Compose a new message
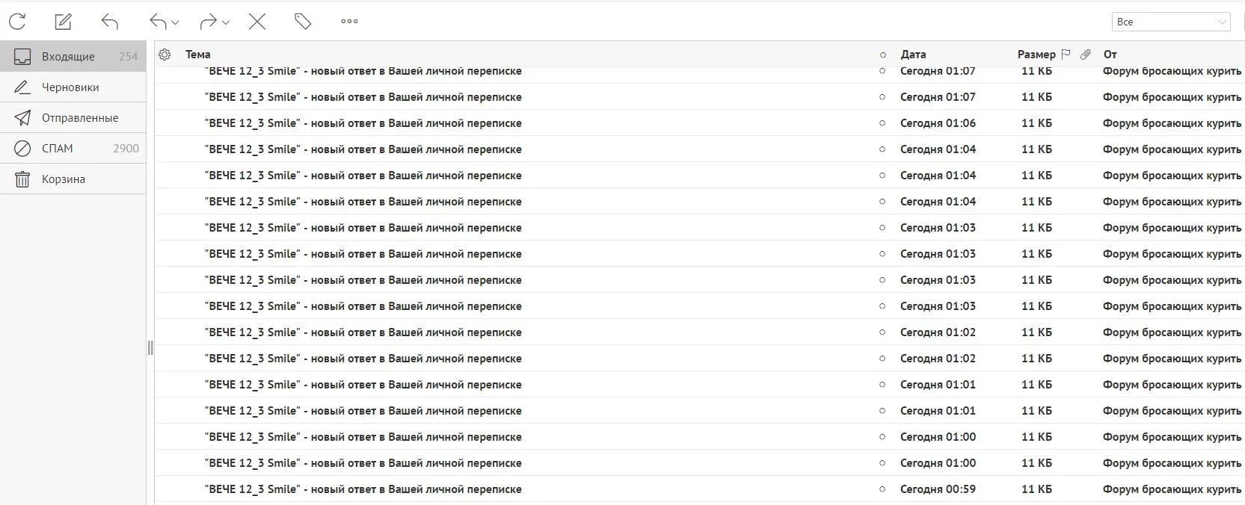 pos(64,22)
